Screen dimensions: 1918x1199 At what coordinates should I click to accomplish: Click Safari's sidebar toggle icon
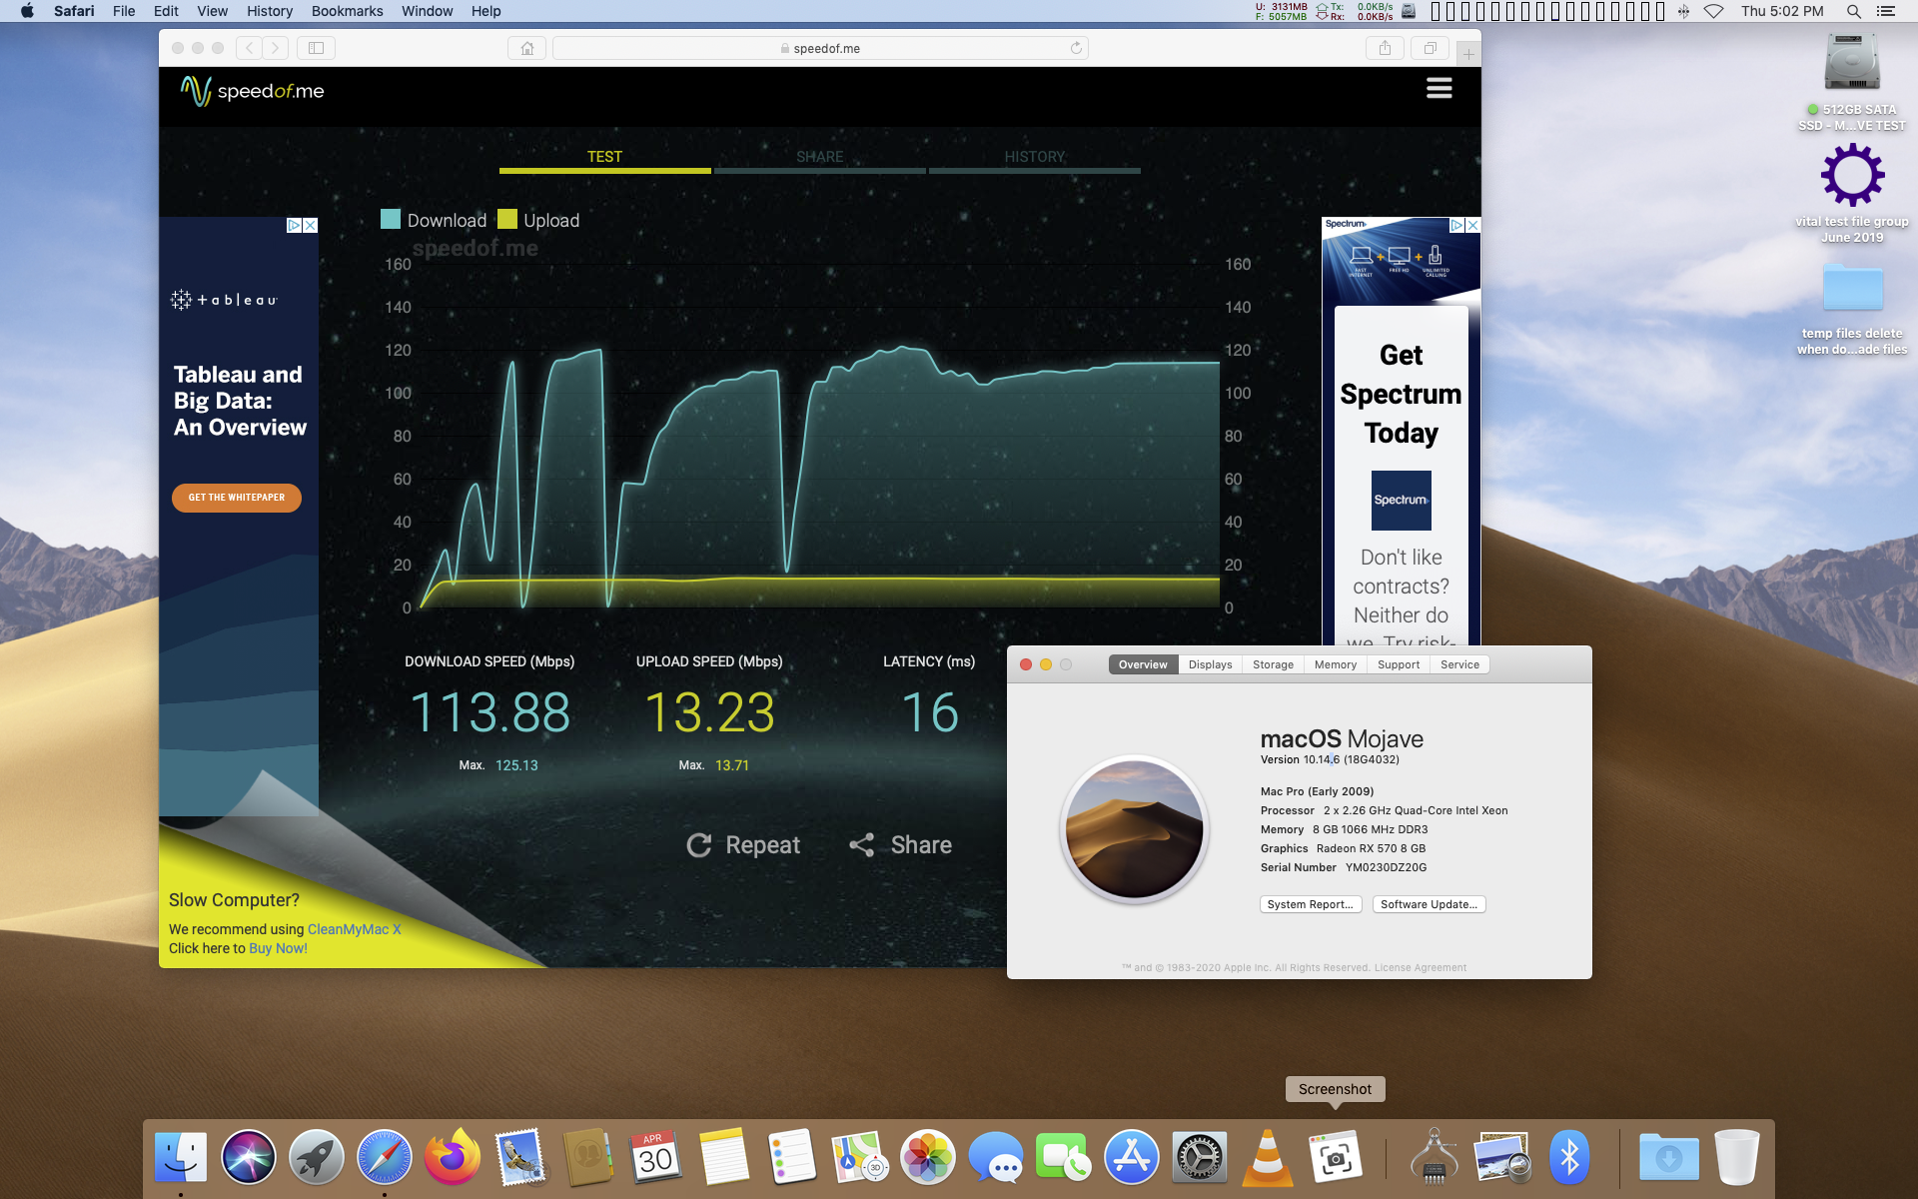click(316, 48)
